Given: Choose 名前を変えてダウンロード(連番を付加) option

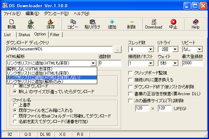Looking at the screenshot, I should tap(15, 121).
